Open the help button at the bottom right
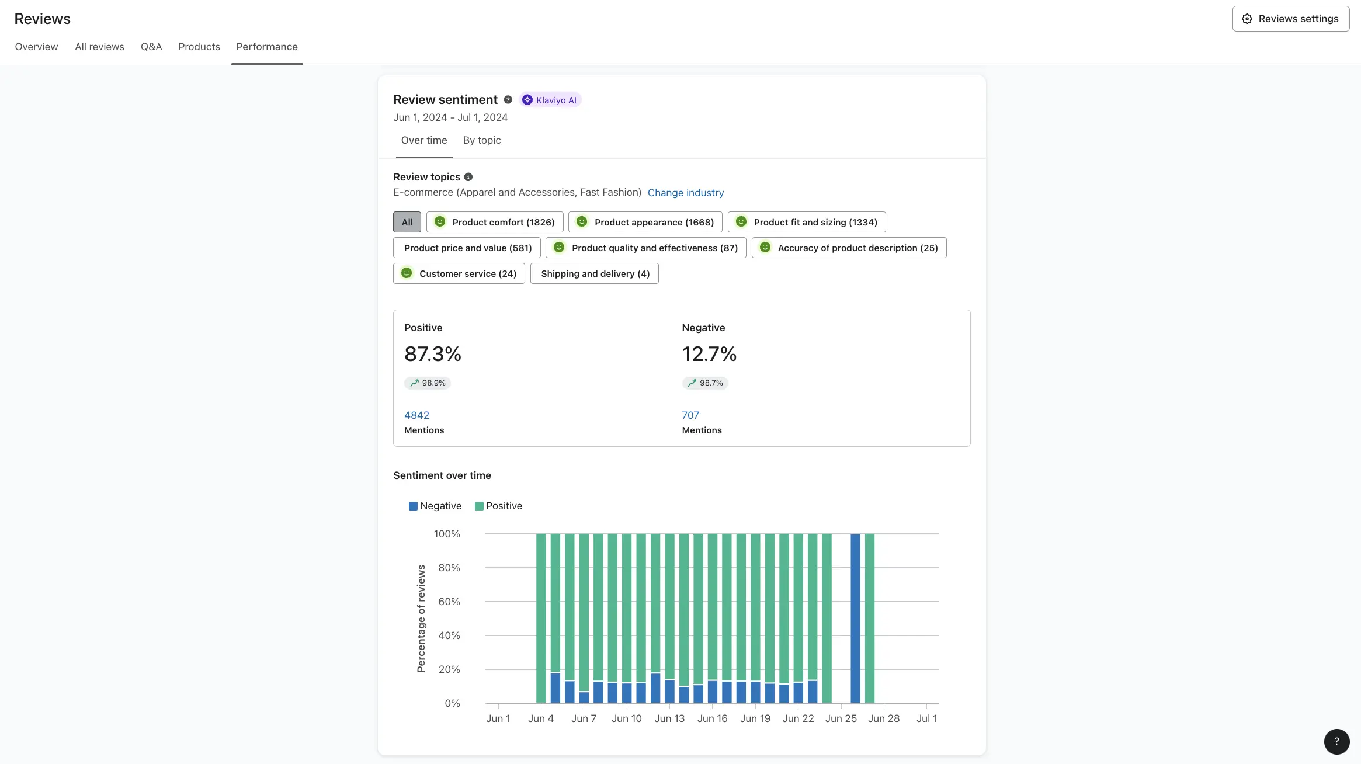 click(1336, 741)
